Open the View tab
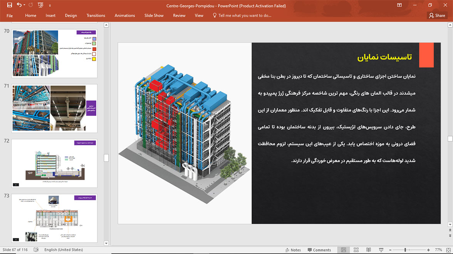 coord(199,16)
